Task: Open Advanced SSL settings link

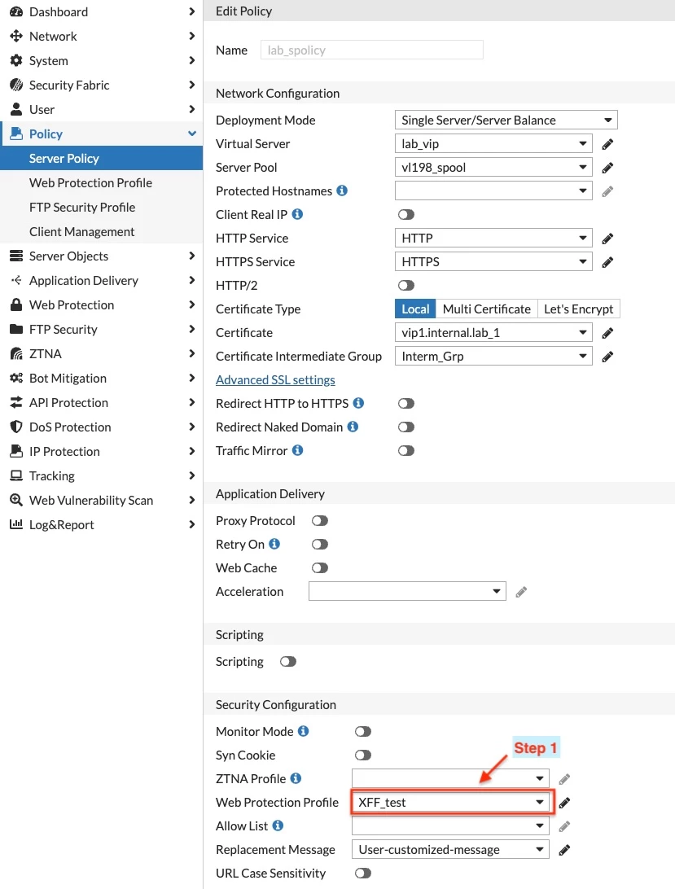Action: (275, 380)
